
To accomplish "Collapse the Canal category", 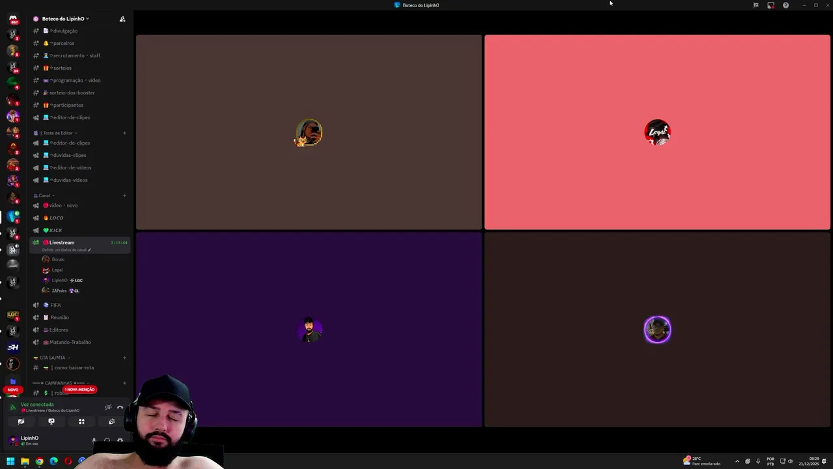I will tap(44, 195).
